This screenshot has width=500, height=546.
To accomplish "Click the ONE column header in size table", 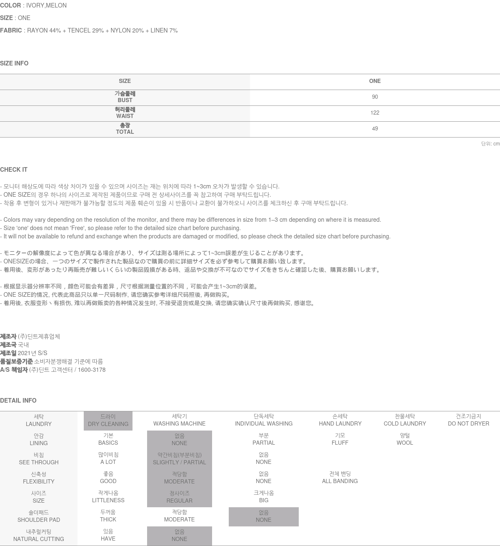I will click(x=375, y=81).
